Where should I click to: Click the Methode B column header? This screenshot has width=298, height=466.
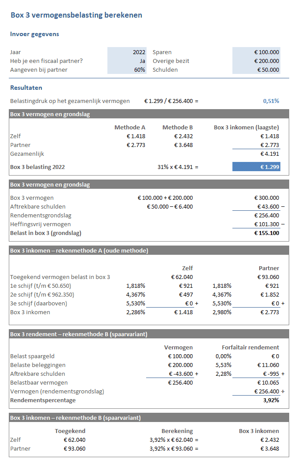177,127
